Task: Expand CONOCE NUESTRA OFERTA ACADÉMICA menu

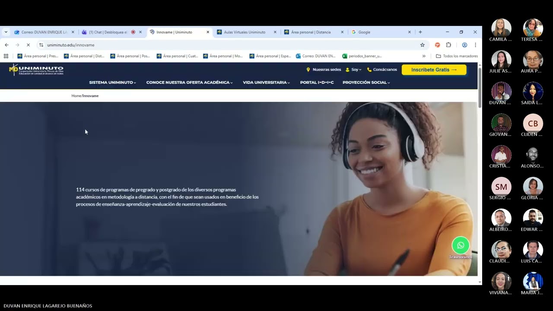Action: 190,83
